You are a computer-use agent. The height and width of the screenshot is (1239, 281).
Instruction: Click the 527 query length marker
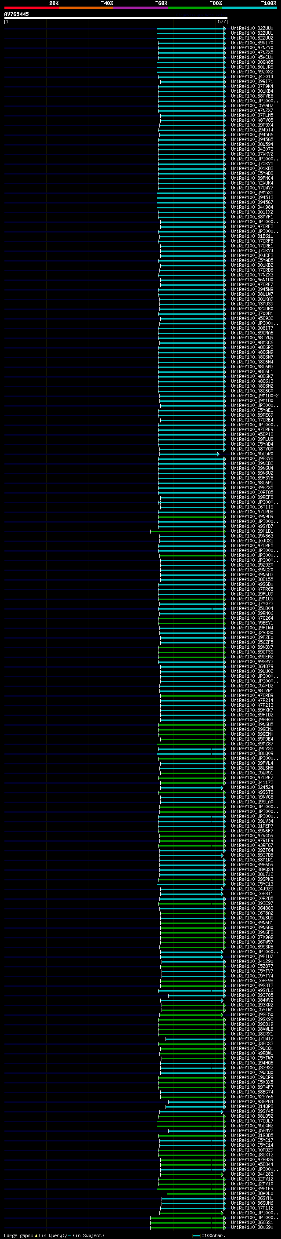pyautogui.click(x=221, y=22)
